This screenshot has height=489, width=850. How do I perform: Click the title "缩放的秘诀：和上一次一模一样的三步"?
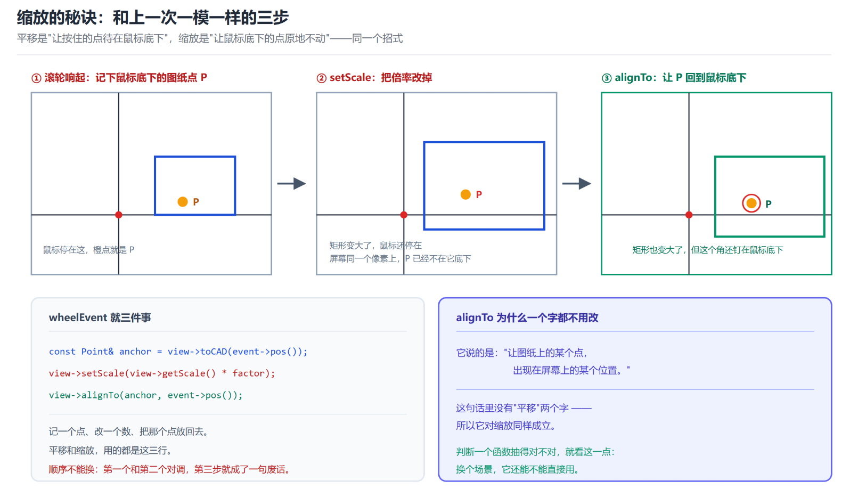click(153, 18)
